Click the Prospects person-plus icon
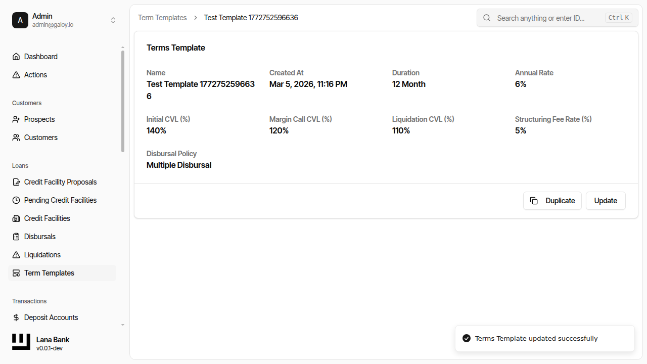647x364 pixels. click(x=16, y=119)
